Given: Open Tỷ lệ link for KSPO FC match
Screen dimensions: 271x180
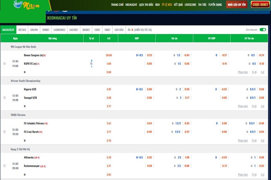Looking at the screenshot, I should coord(254,72).
